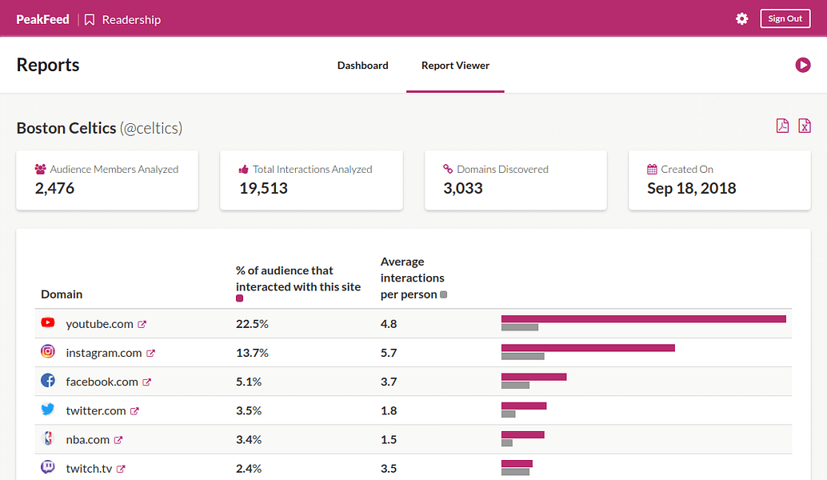
Task: Open instagram.com external link icon
Action: pyautogui.click(x=150, y=354)
